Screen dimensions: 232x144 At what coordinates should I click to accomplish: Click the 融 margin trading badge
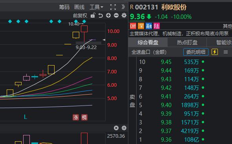tap(149, 26)
